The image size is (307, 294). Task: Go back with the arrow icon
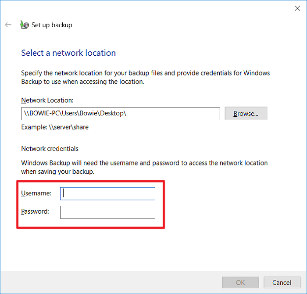[8, 25]
